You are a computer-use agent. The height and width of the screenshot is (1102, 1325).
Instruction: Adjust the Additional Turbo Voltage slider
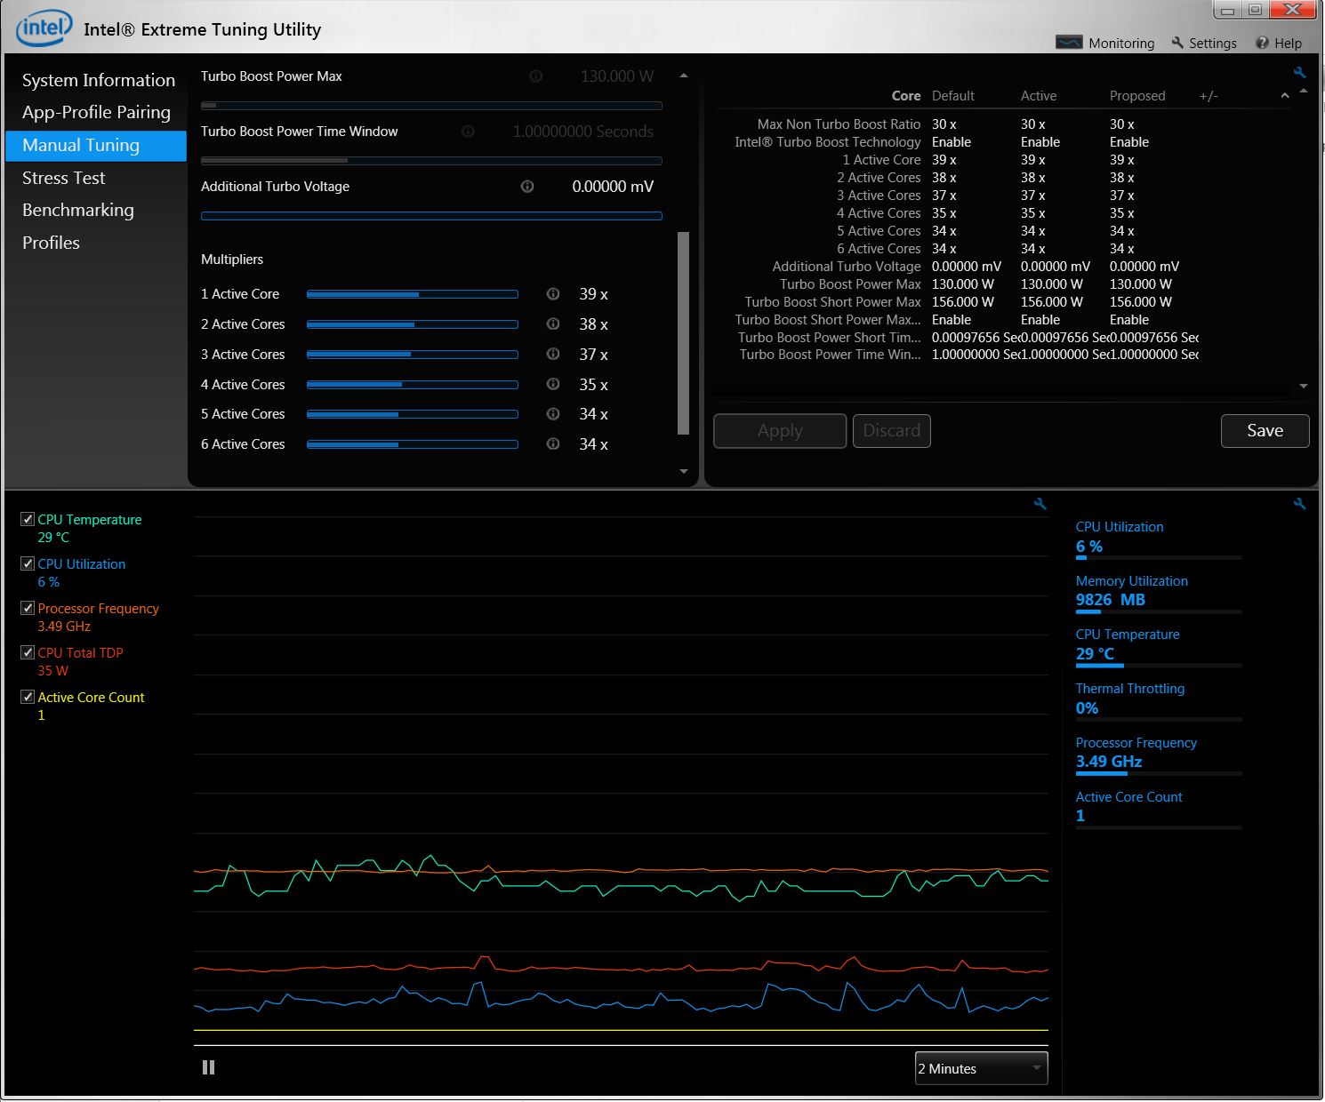tap(431, 216)
